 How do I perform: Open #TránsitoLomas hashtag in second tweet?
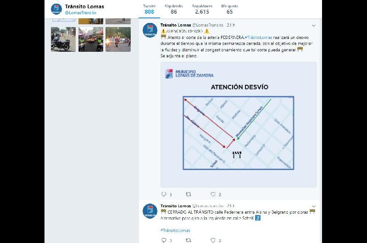click(x=175, y=230)
